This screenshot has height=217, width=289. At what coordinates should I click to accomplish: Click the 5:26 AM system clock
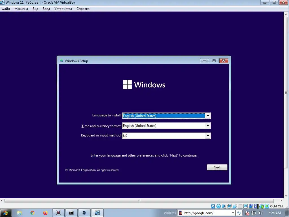click(275, 213)
